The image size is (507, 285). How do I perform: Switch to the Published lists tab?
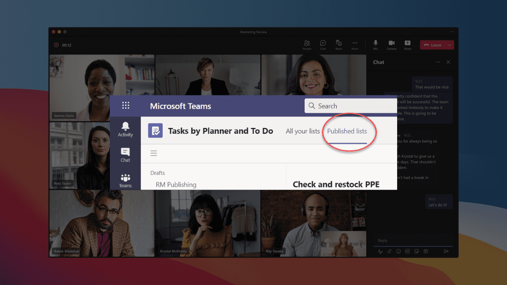point(347,131)
